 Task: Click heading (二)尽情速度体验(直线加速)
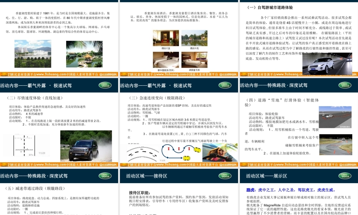pyautogui.click(x=35, y=98)
